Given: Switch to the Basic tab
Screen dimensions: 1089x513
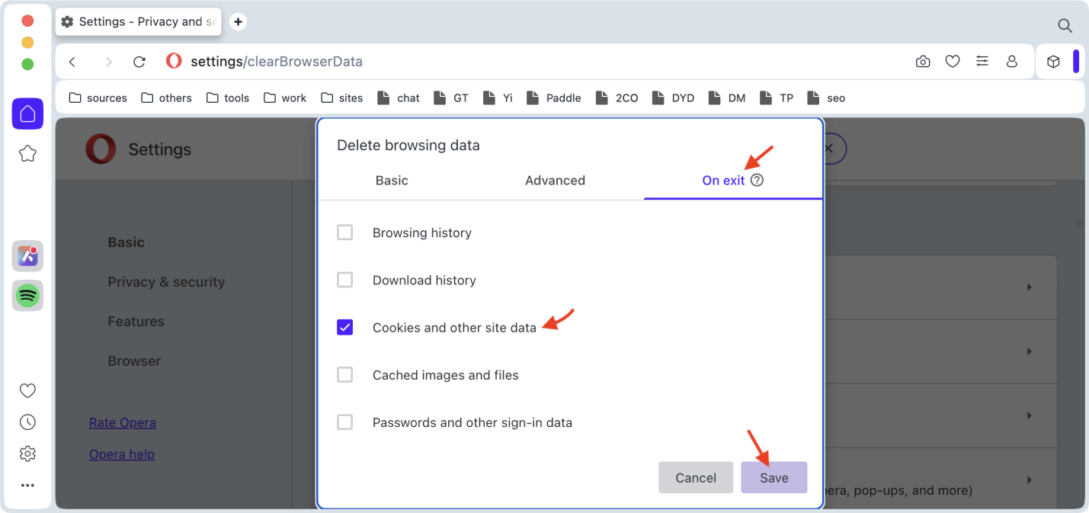Looking at the screenshot, I should pos(392,181).
